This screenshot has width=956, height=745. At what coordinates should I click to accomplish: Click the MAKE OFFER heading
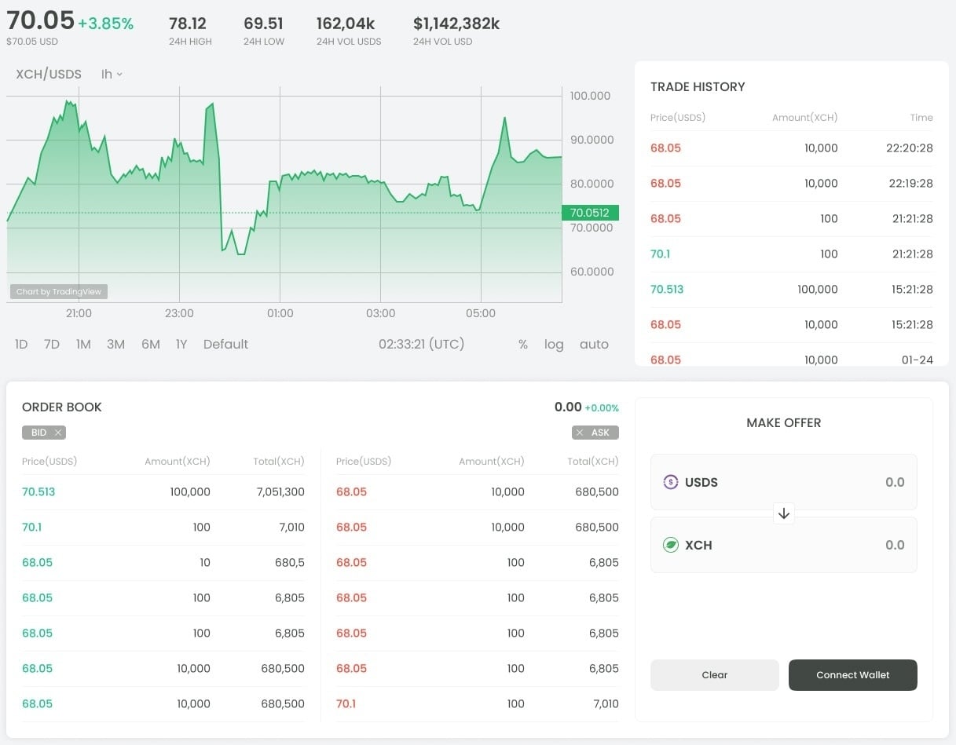(x=784, y=422)
